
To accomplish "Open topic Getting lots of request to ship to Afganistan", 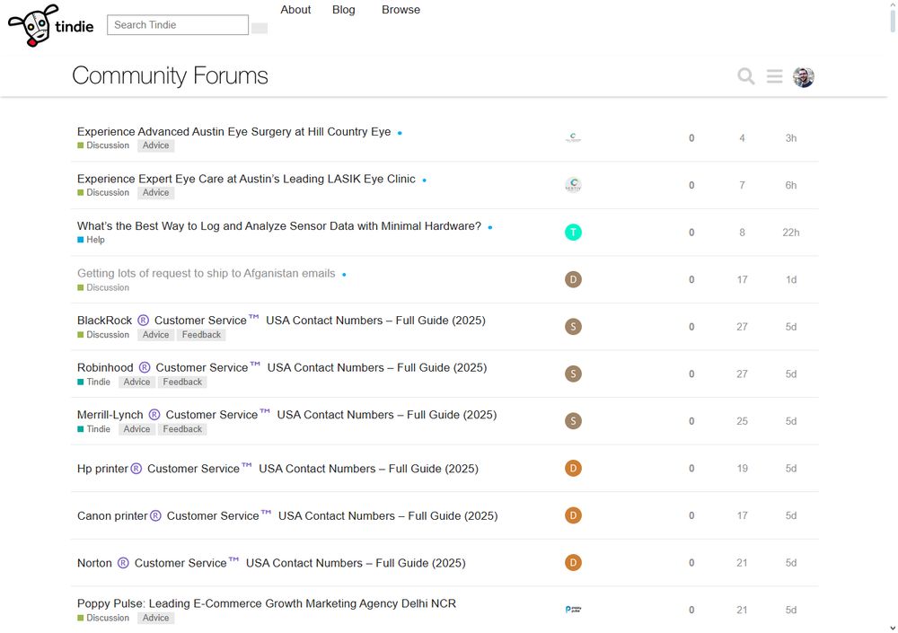I will [x=207, y=273].
